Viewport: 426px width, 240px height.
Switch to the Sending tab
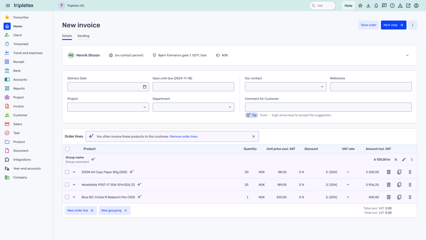[83, 36]
